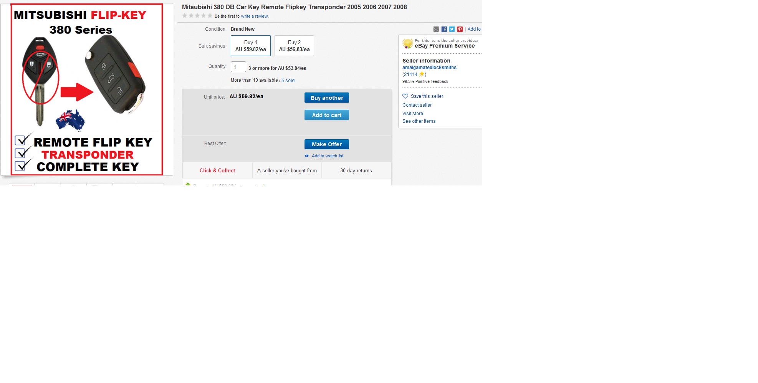
Task: Click the Make Offer button
Action: pos(327,144)
